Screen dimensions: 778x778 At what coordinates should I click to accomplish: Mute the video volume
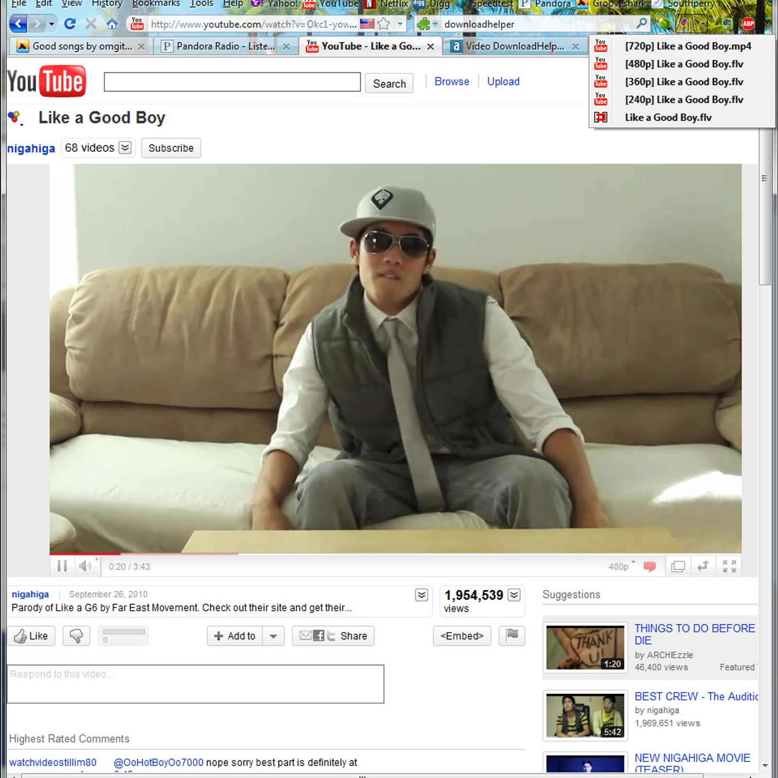click(x=85, y=566)
